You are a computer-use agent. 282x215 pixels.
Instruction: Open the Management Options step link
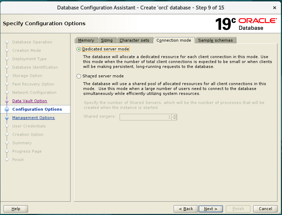(x=33, y=118)
